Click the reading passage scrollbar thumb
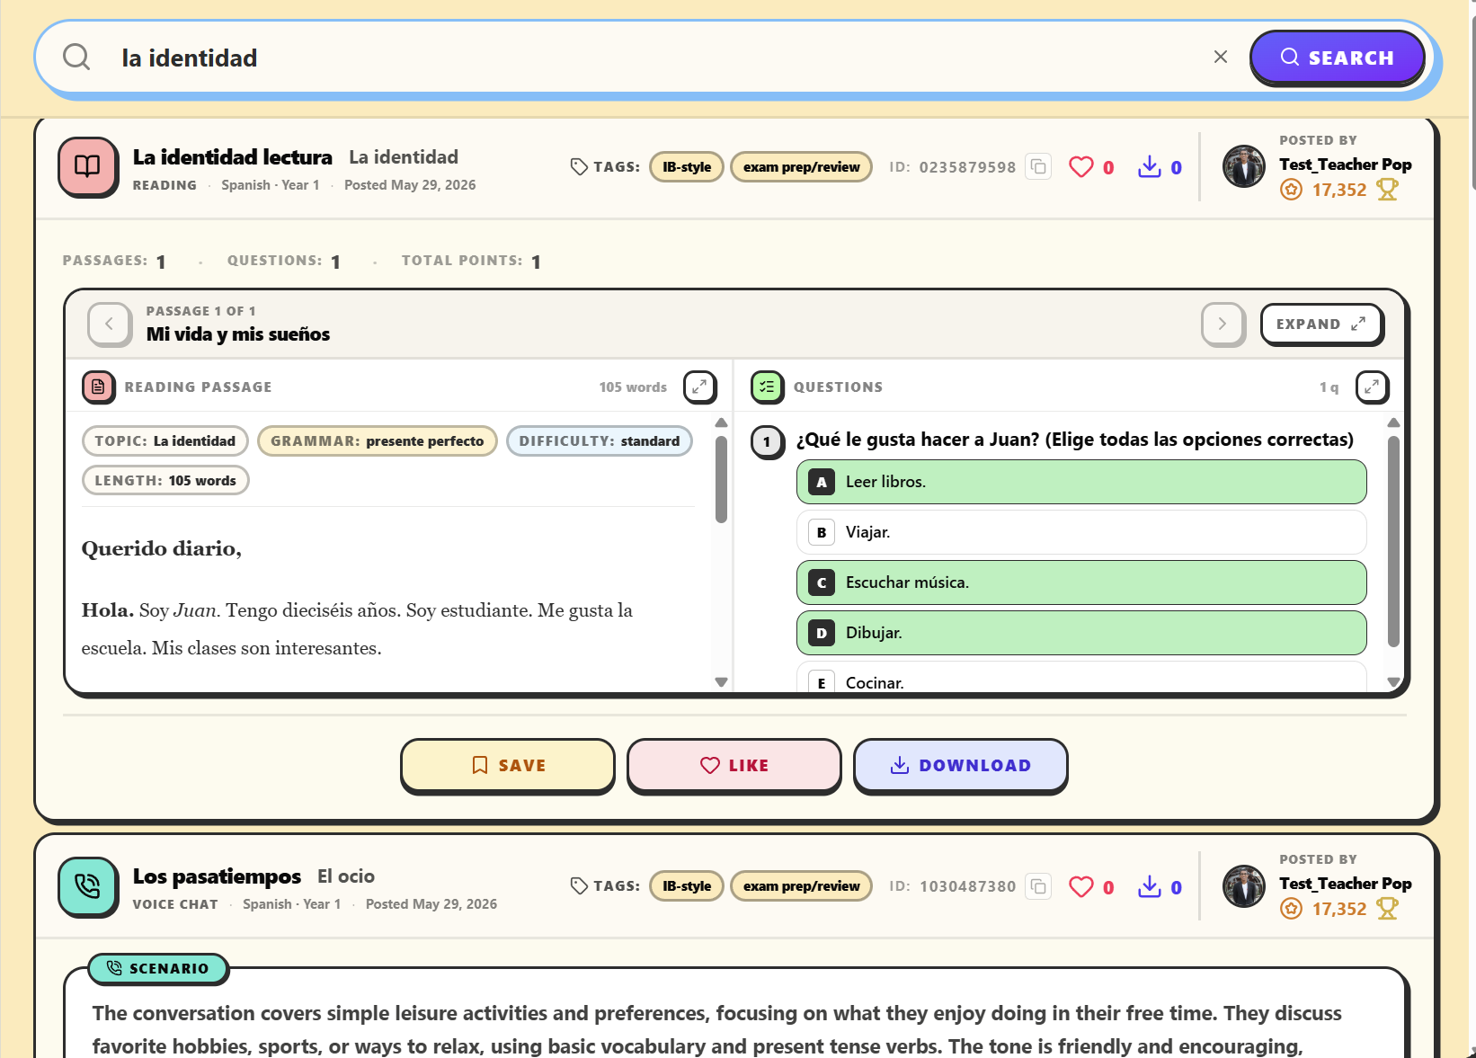 click(721, 480)
